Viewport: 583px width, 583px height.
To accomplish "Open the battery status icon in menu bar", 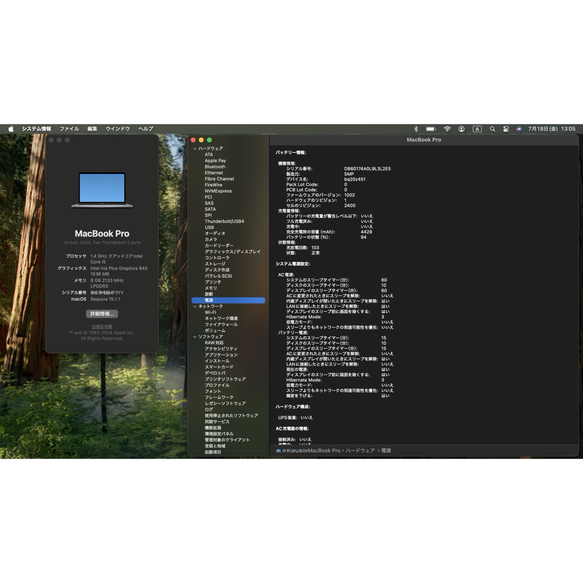I will point(431,129).
